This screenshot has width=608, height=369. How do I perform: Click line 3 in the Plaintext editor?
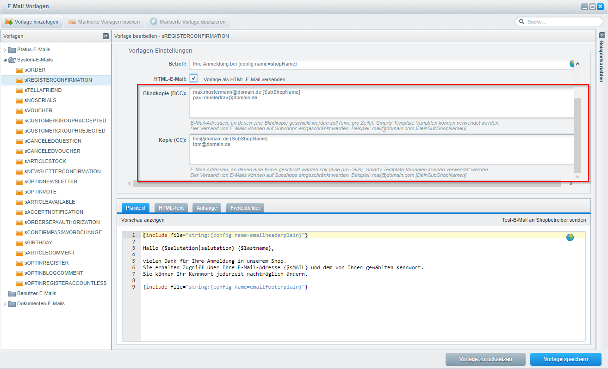(209, 248)
